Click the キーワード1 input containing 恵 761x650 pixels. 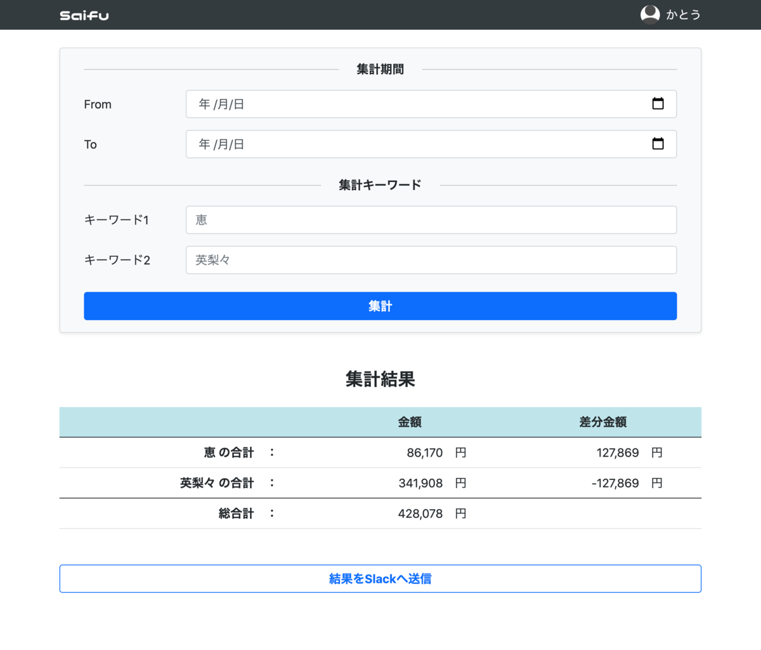[431, 219]
